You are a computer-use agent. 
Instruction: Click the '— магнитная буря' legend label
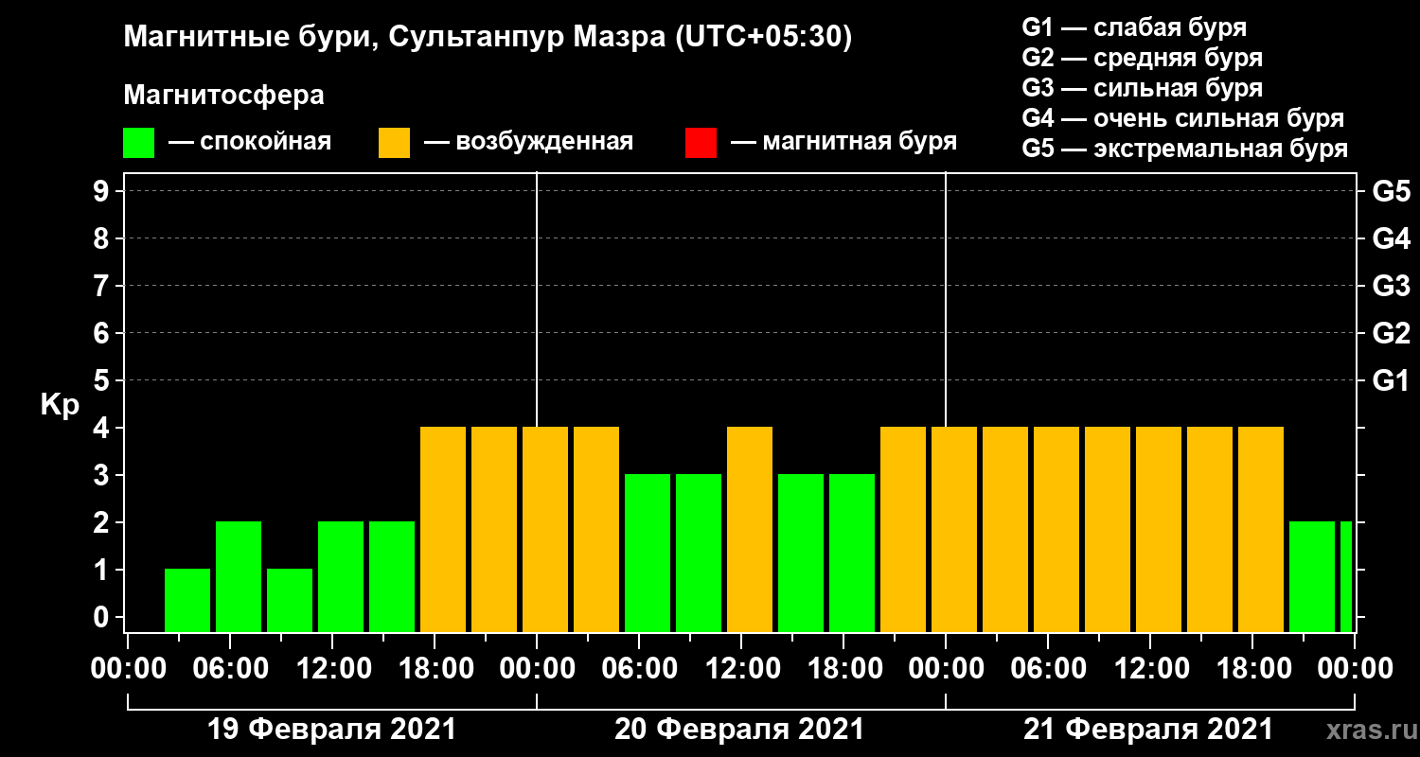pyautogui.click(x=843, y=143)
